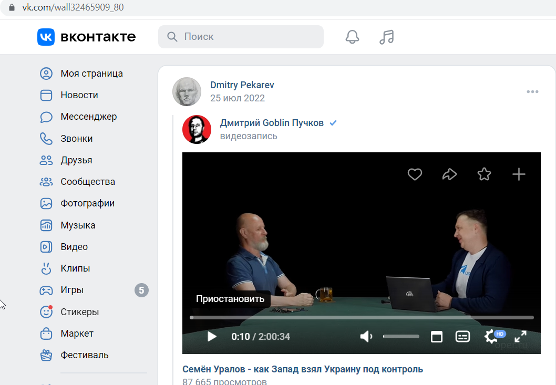Open Дмитрий Goblin Пучков profile link
The width and height of the screenshot is (556, 385).
click(272, 123)
